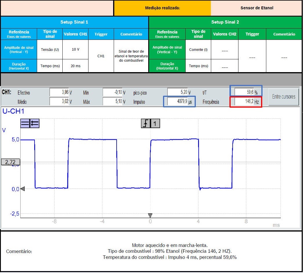The width and height of the screenshot is (304, 274).
Task: Click the trigger position triangle on time axis
Action: pyautogui.click(x=150, y=216)
